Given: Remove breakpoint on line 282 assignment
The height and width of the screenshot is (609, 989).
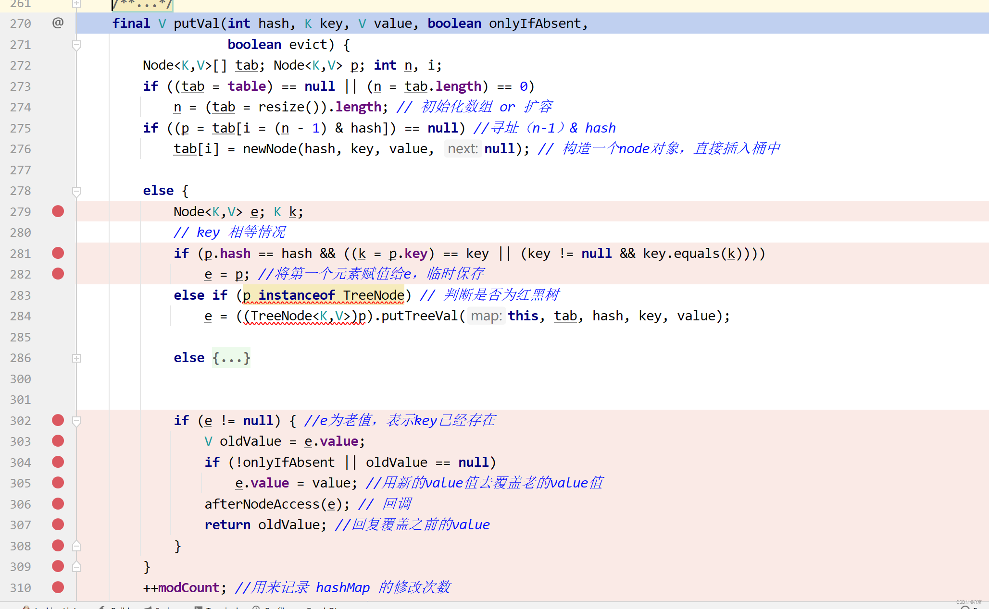Looking at the screenshot, I should point(58,274).
